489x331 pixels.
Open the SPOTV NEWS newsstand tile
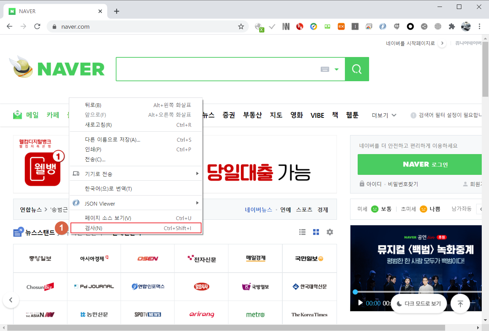(x=148, y=314)
